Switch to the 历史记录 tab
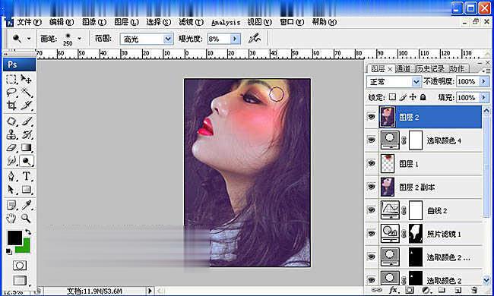Viewport: 494px width, 296px height. pyautogui.click(x=429, y=68)
